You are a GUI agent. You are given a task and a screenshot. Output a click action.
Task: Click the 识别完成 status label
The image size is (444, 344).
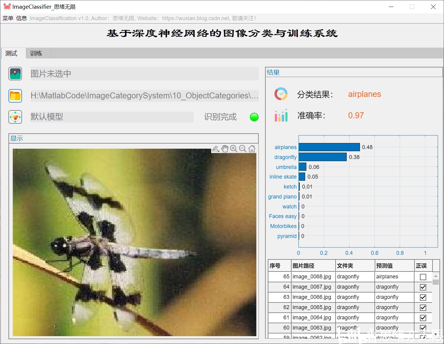pos(220,117)
